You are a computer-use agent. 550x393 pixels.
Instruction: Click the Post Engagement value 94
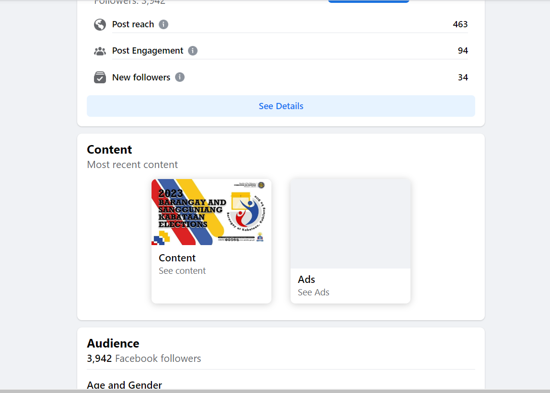pyautogui.click(x=463, y=51)
